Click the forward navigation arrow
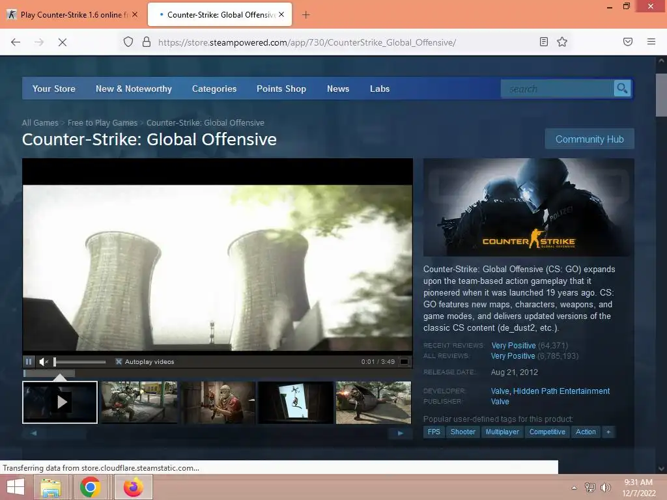The image size is (667, 500). [39, 42]
